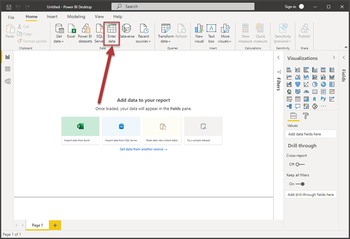
Task: Toggle the Keep all filters switch off
Action: [x=300, y=184]
